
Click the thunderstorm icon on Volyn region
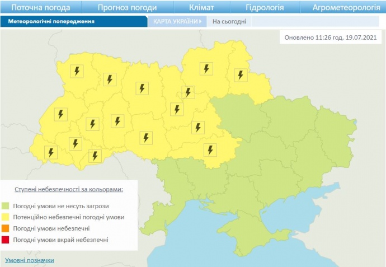pyautogui.click(x=77, y=71)
